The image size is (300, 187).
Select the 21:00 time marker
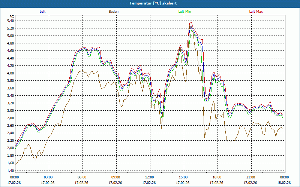251,177
